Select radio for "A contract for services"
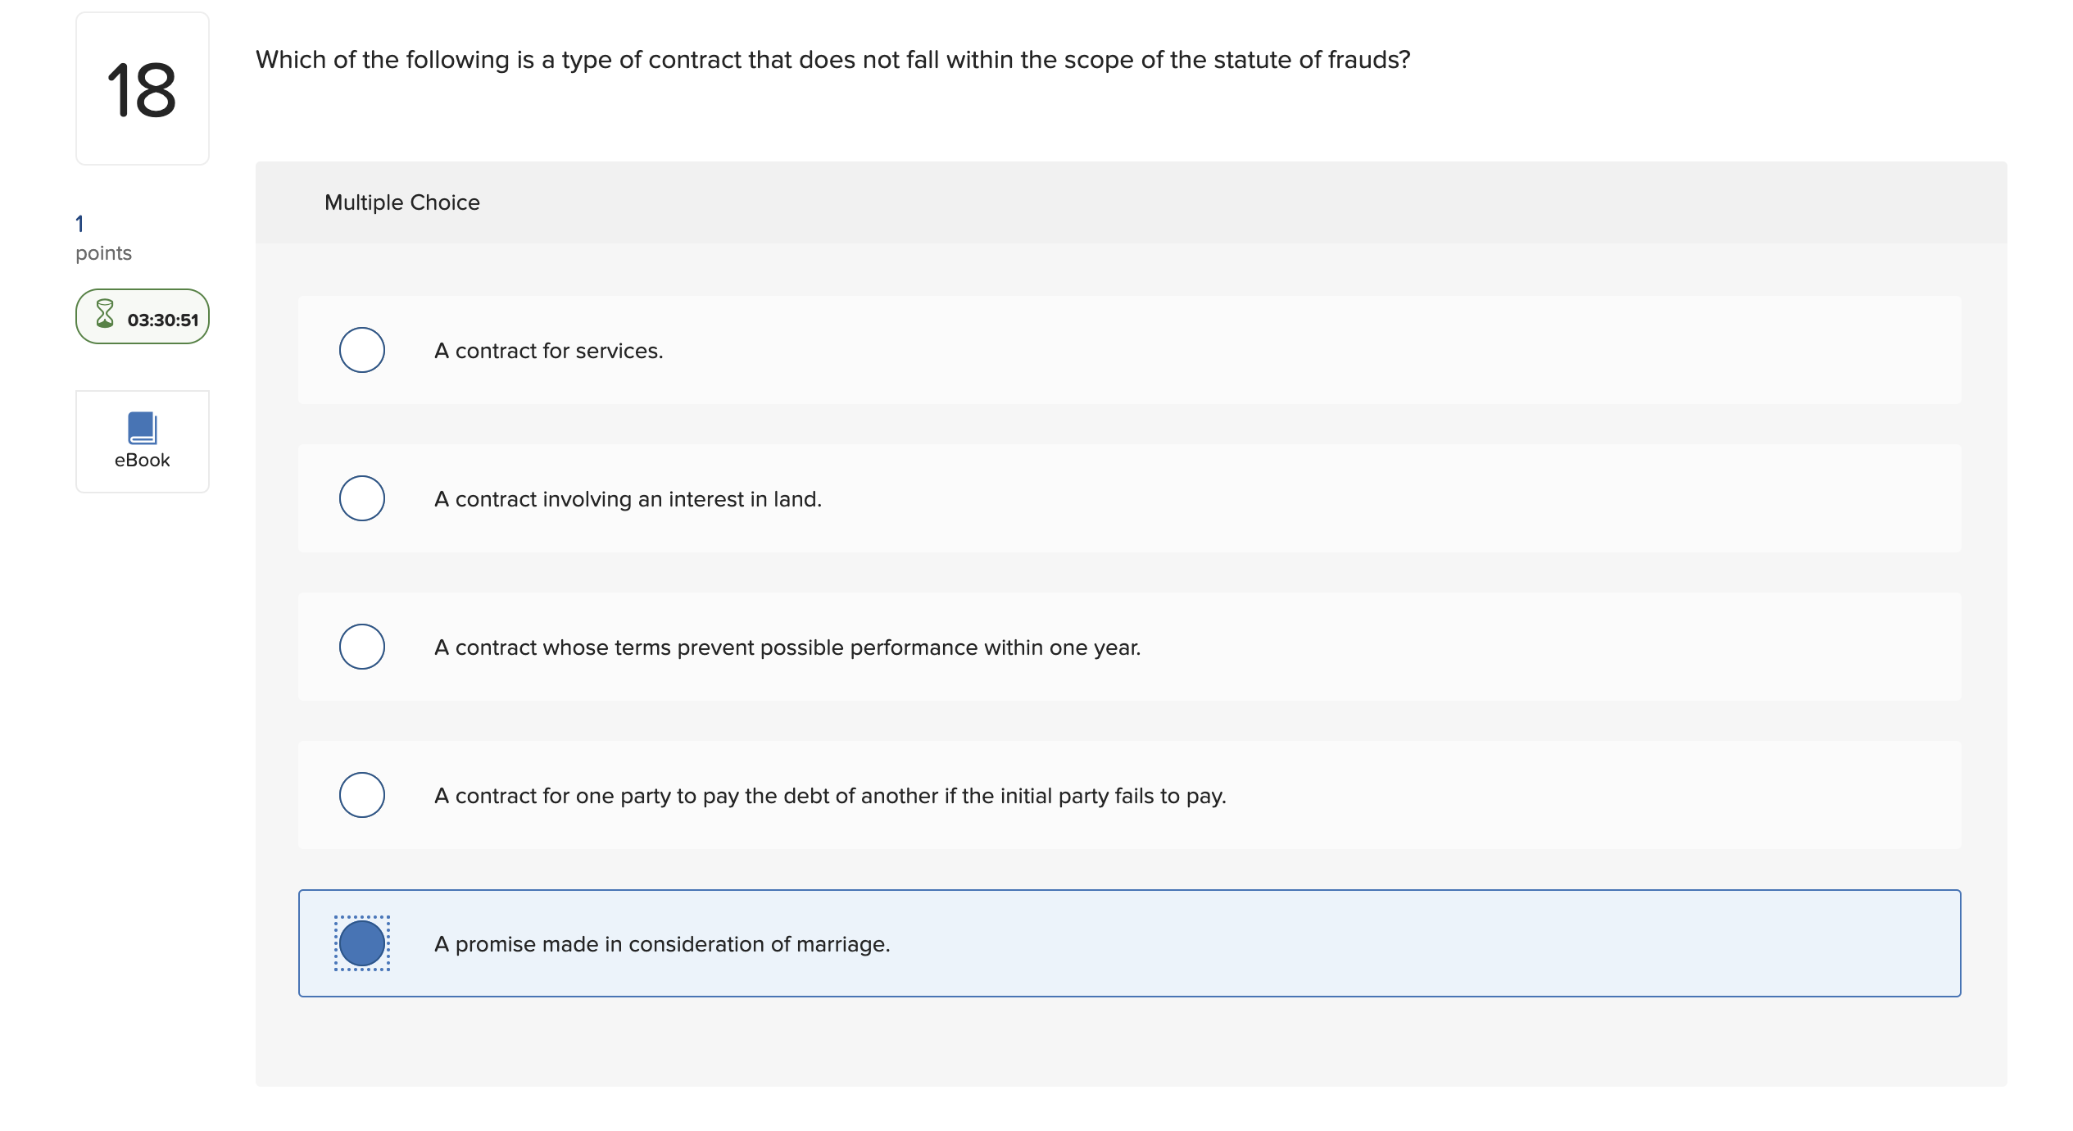The height and width of the screenshot is (1131, 2073). [361, 350]
